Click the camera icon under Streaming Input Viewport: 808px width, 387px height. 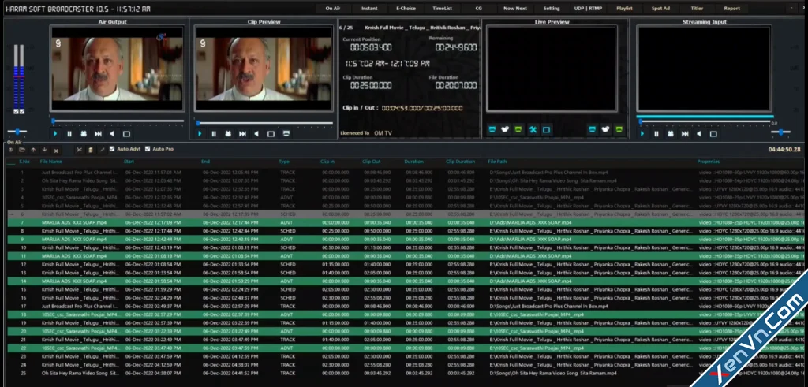coord(671,134)
